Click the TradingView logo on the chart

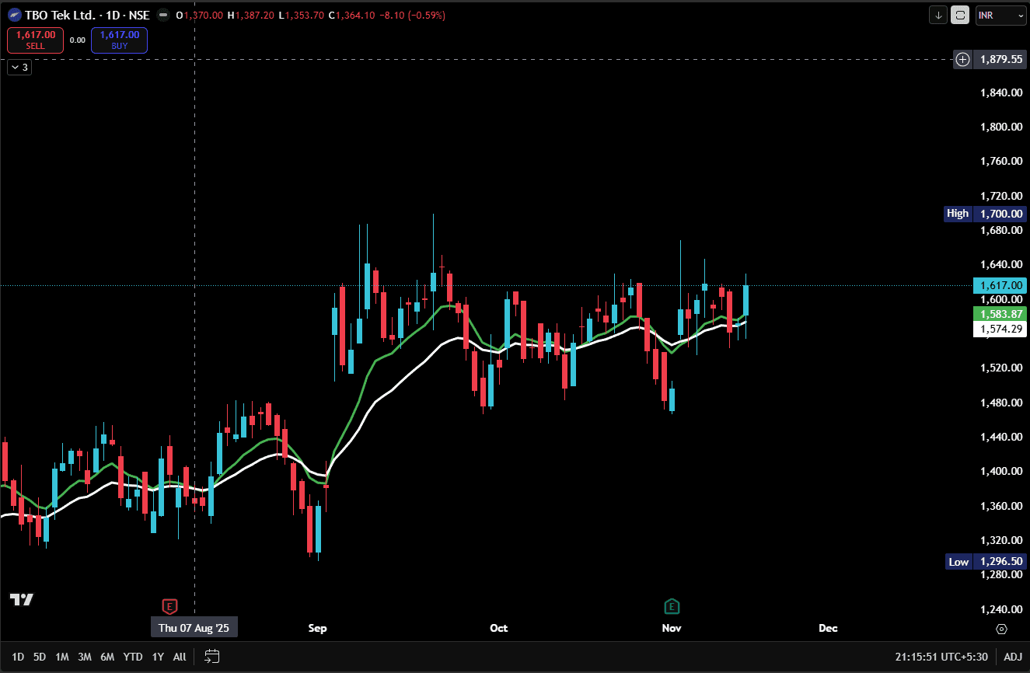(x=22, y=599)
